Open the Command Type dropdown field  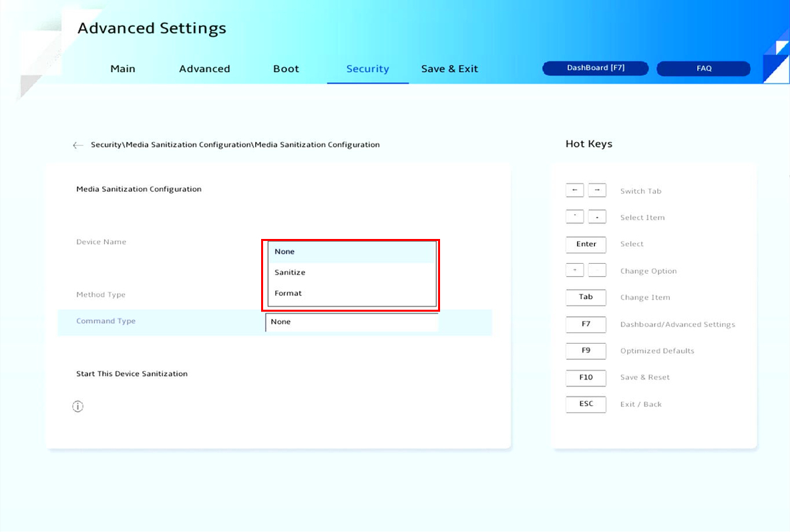coord(352,322)
